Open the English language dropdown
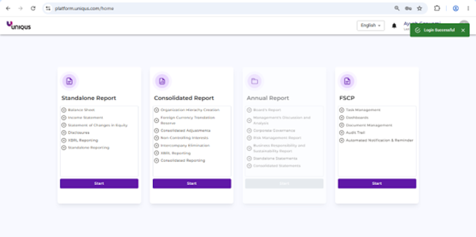The image size is (476, 237). tap(371, 25)
